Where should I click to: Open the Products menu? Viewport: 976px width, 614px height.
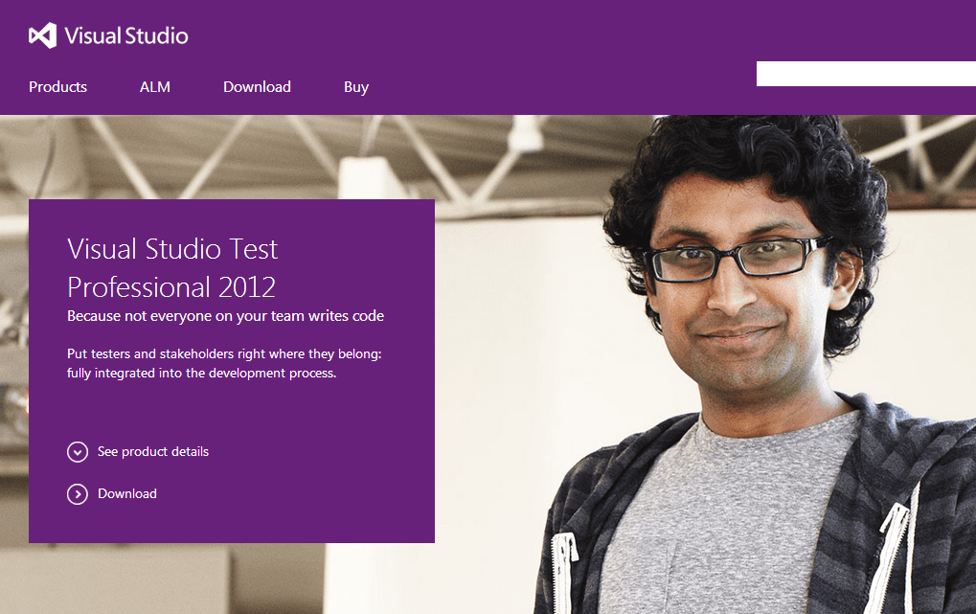57,86
